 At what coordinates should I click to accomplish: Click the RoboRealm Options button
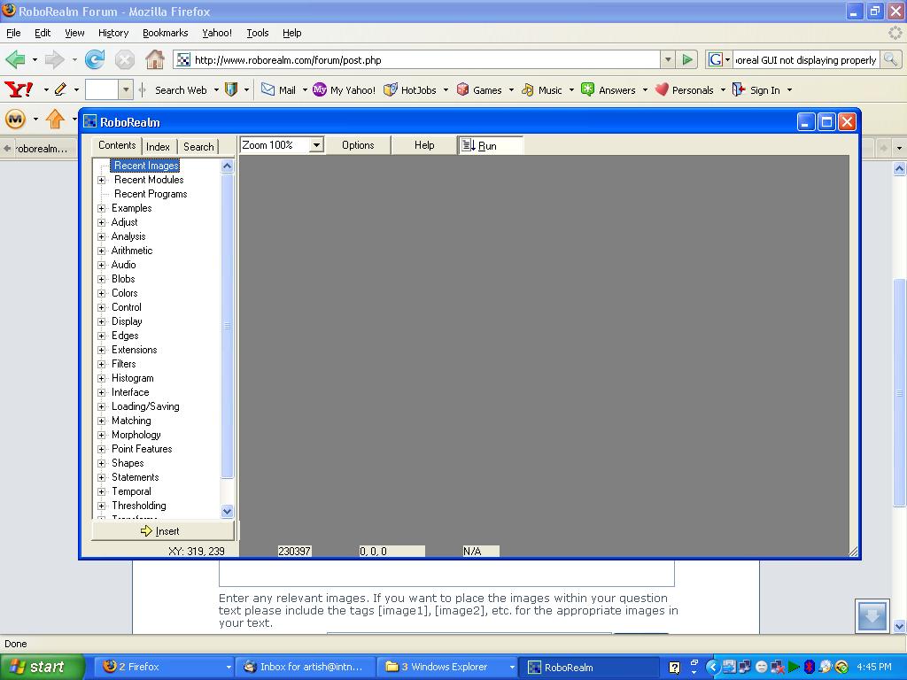click(x=358, y=145)
